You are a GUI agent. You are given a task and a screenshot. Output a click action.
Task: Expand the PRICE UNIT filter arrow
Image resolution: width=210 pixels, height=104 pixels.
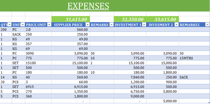(49, 25)
